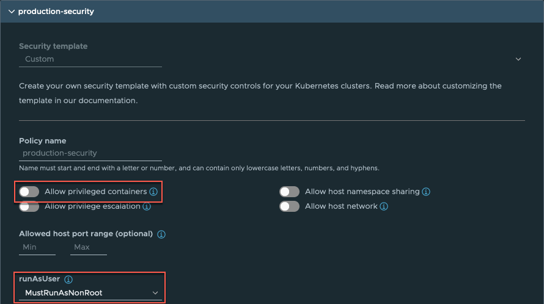Enable the Allow host network switch

coord(289,207)
